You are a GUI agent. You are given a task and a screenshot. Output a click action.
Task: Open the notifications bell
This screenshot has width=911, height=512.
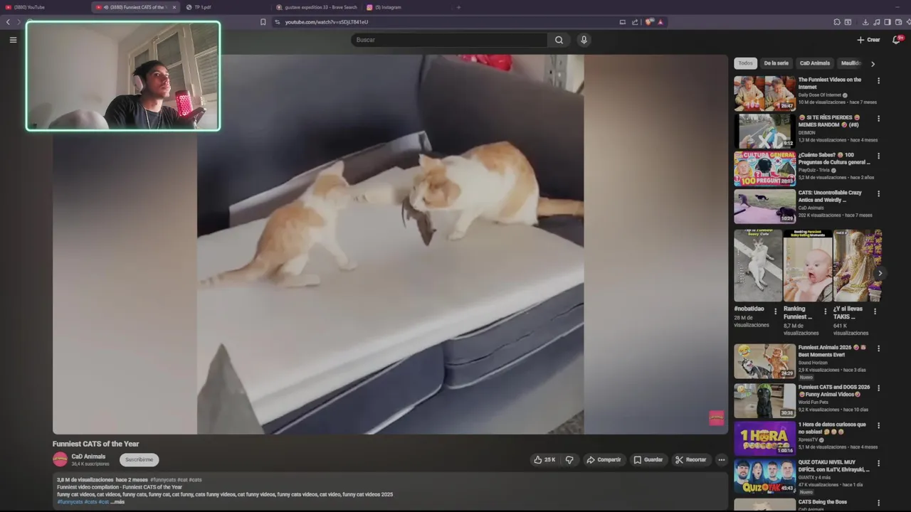896,40
